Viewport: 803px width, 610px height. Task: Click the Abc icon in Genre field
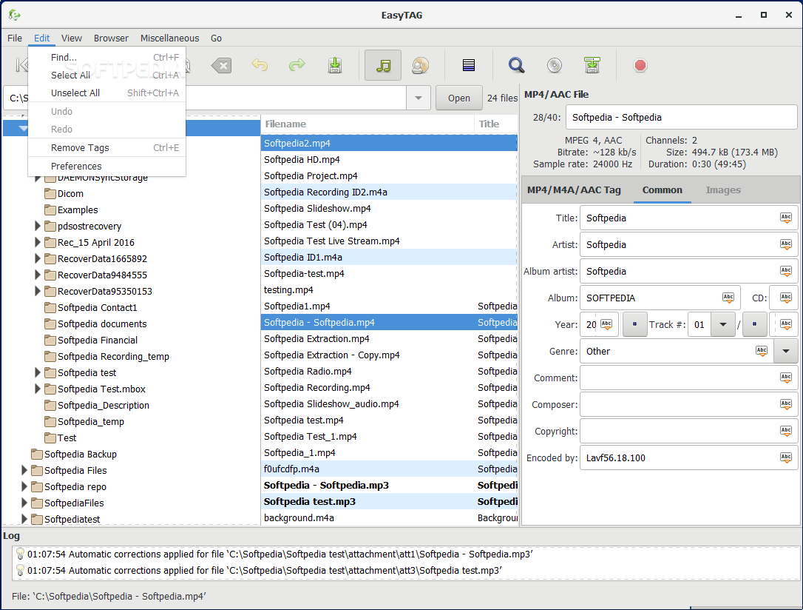coord(762,351)
